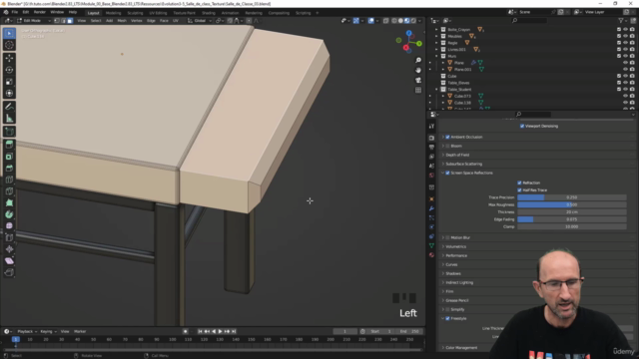Activate the 3D Cursor tool
Screen dimensions: 639x359
tap(9, 45)
